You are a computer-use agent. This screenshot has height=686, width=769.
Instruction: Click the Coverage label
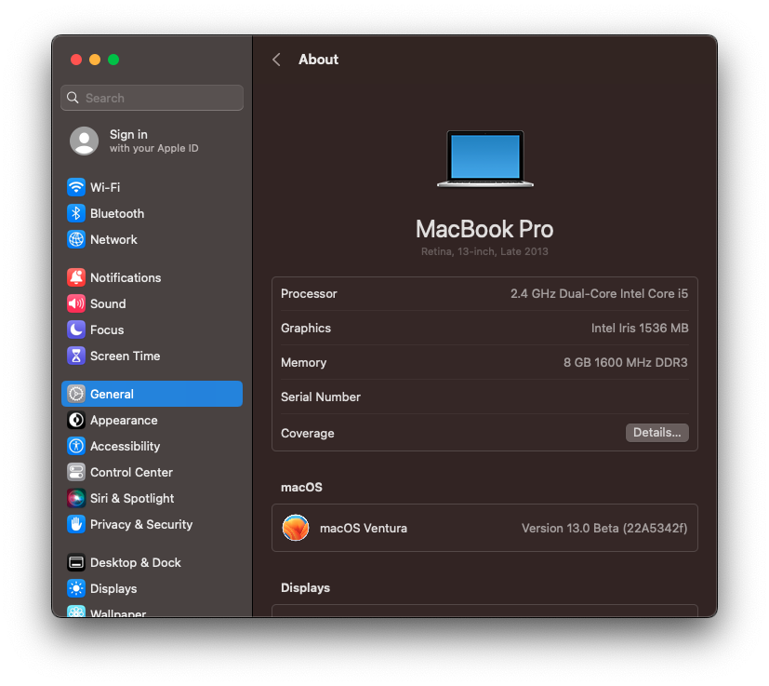coord(308,433)
